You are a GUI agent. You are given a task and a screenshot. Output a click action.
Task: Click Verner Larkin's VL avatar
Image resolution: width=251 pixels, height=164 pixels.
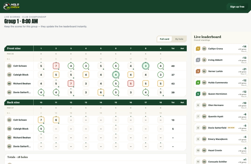point(204,71)
